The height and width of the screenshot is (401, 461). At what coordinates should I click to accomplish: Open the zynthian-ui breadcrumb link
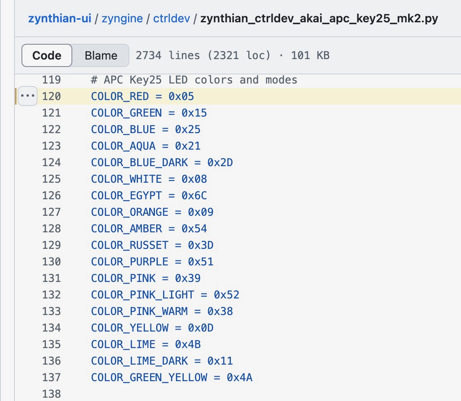tap(59, 18)
